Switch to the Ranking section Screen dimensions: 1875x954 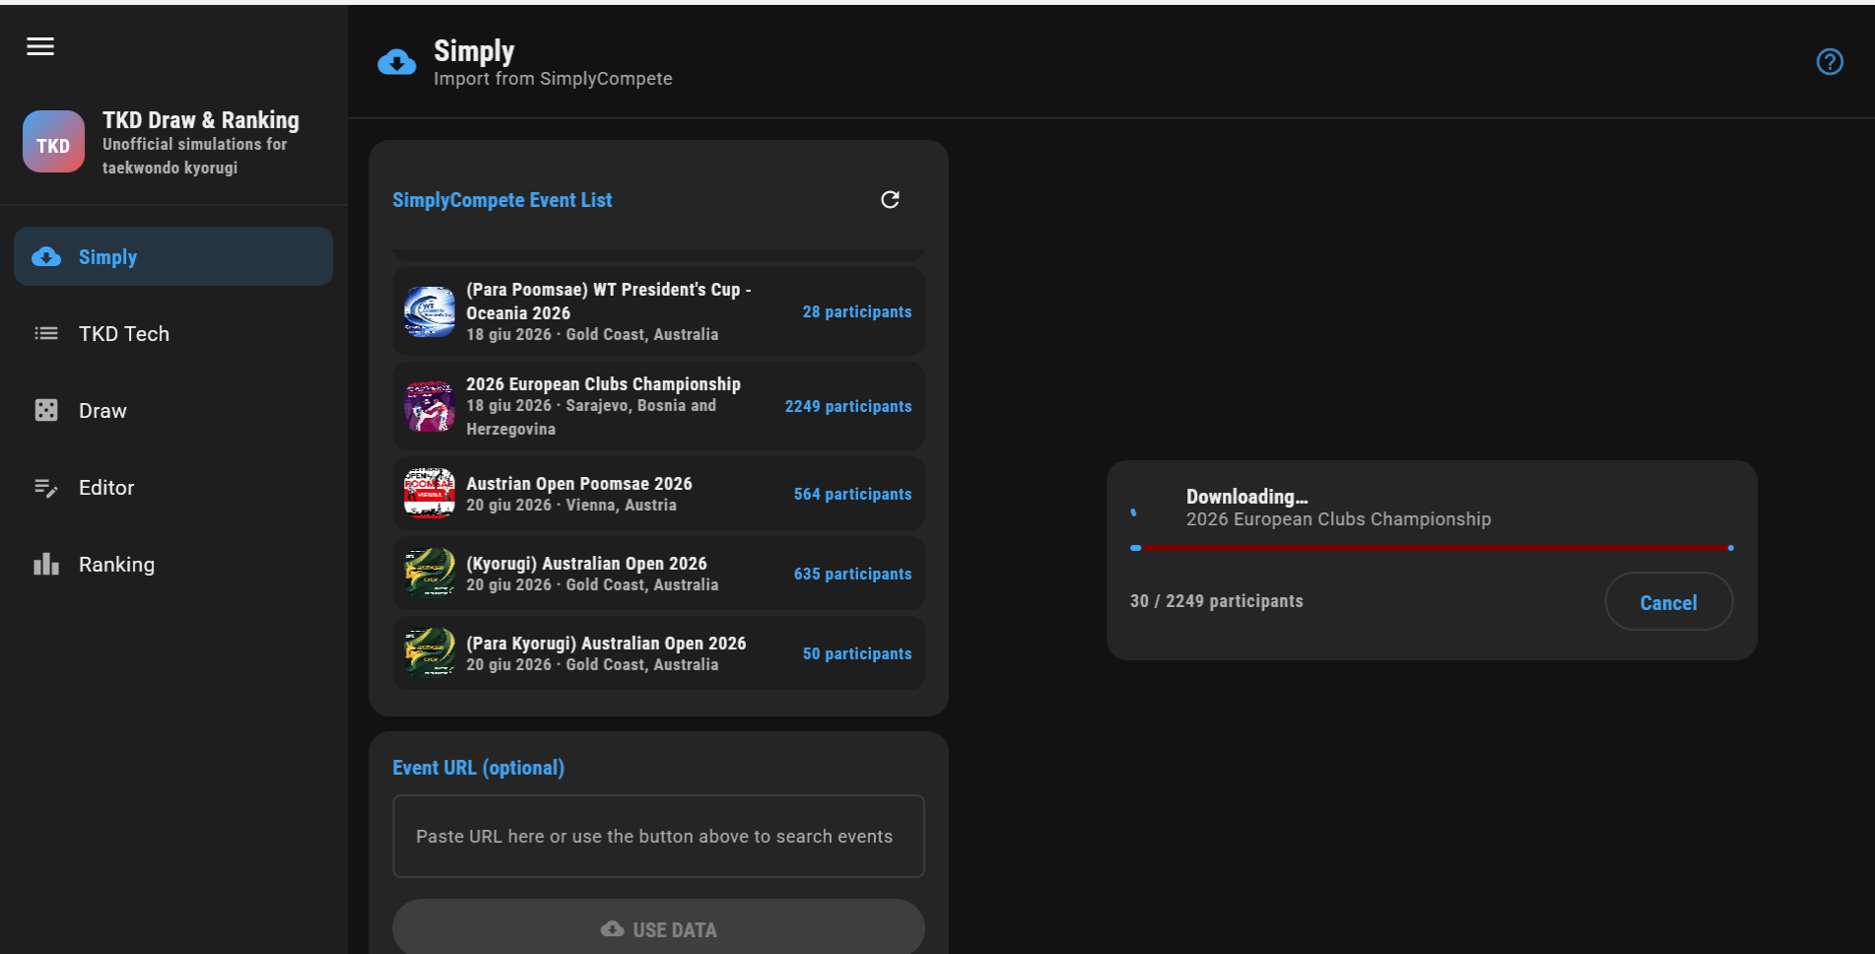(x=173, y=564)
